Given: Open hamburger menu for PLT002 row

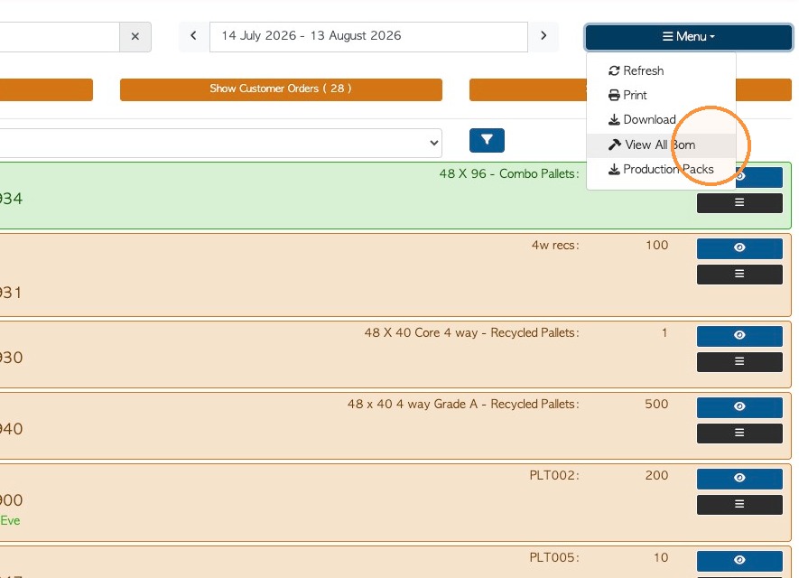Looking at the screenshot, I should click(739, 505).
